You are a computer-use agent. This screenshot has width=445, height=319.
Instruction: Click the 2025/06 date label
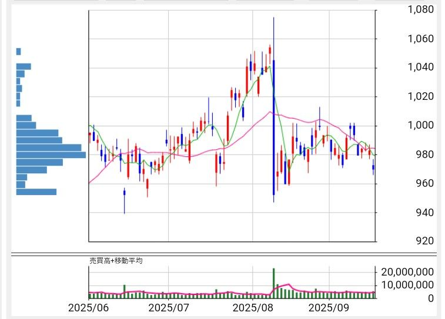tap(88, 308)
